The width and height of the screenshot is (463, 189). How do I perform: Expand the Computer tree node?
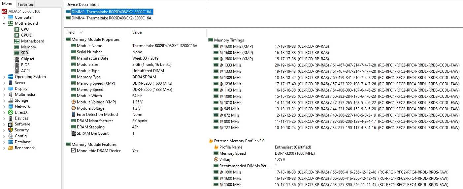4,17
